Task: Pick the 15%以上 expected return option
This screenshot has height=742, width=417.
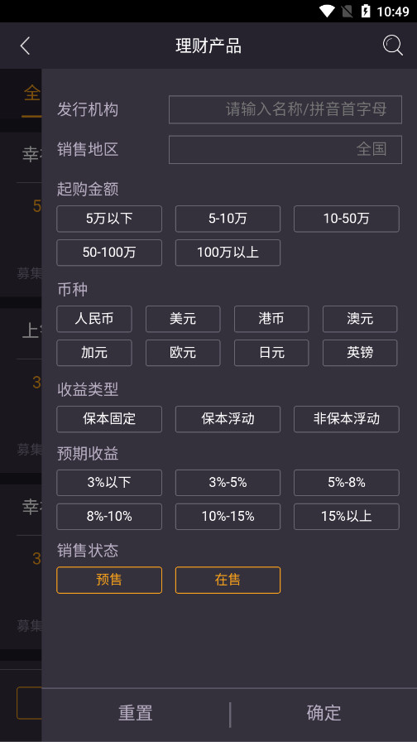Action: coord(347,516)
